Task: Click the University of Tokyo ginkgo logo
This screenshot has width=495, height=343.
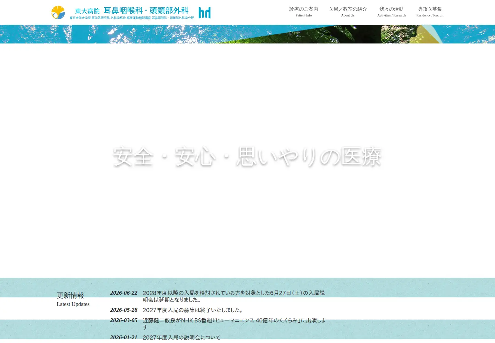Action: tap(58, 12)
